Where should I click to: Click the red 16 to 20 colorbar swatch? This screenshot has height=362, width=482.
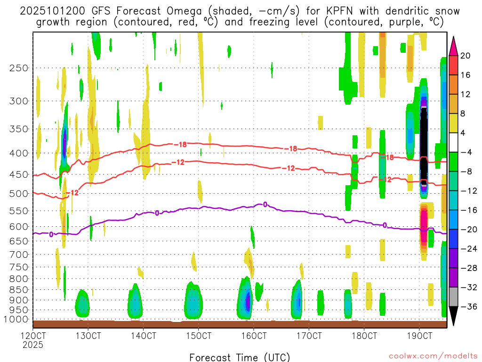(x=453, y=65)
